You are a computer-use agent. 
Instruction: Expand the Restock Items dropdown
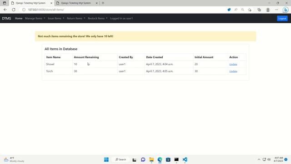click(98, 18)
